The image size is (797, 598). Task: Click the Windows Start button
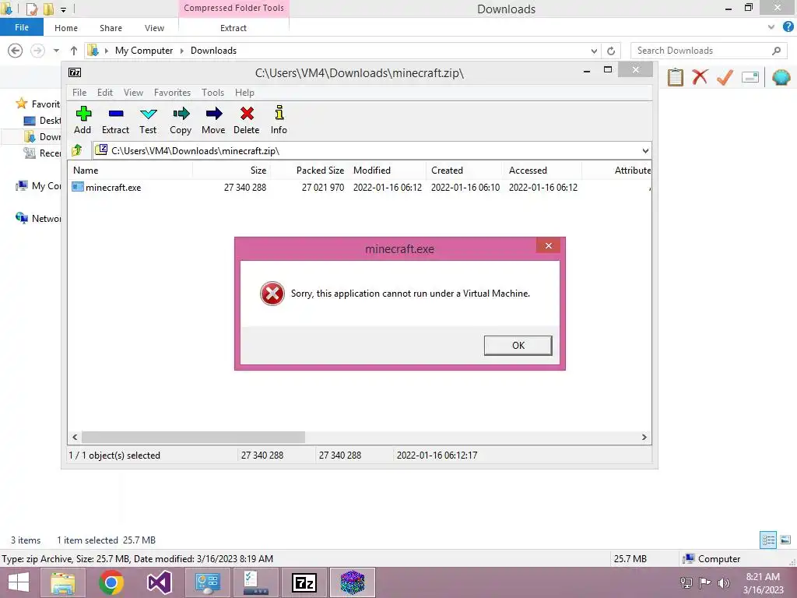click(x=19, y=582)
